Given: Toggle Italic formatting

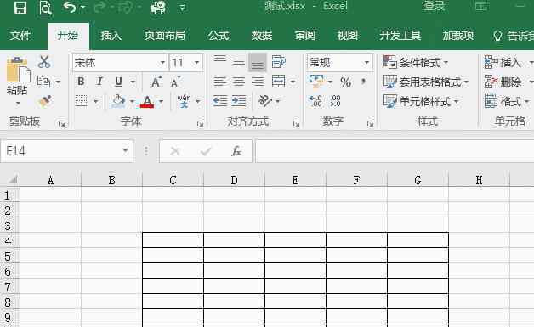Looking at the screenshot, I should pyautogui.click(x=99, y=82).
